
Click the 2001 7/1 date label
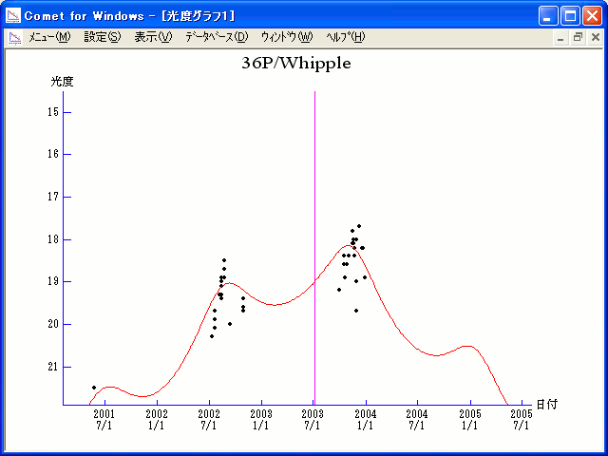tap(104, 420)
